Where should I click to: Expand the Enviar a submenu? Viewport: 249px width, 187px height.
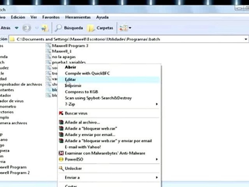(x=109, y=177)
